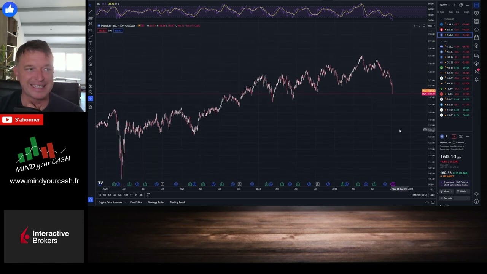Open the USD currency dropdown on price axis
487x274 pixels.
coord(431,25)
